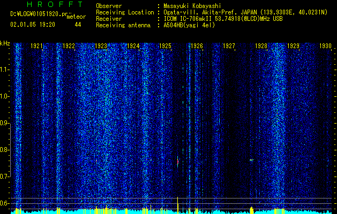Click the antenna value A504HB(yagi 4el)
Viewport: 337px width, 214px height.
tap(189, 25)
